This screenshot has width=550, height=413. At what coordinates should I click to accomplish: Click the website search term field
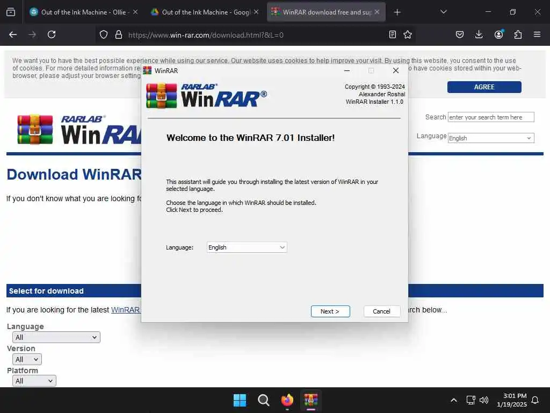click(491, 117)
